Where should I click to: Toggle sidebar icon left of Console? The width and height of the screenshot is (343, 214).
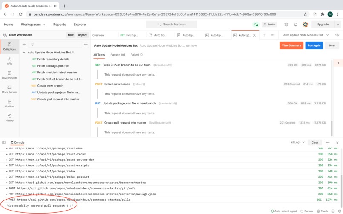4,142
